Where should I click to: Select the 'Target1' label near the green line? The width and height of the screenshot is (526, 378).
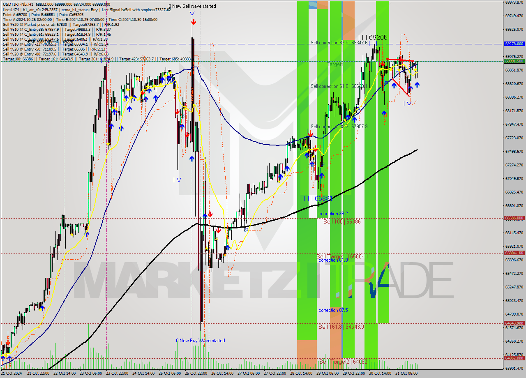[335, 65]
